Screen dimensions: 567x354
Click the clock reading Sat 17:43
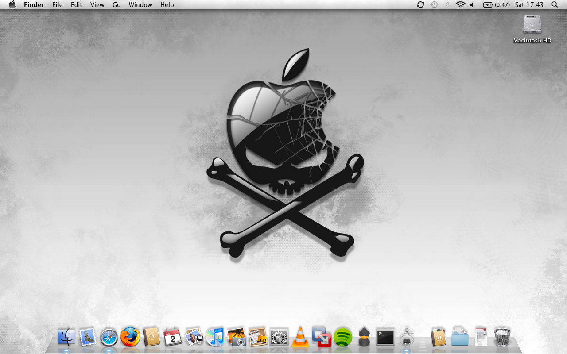click(x=529, y=5)
